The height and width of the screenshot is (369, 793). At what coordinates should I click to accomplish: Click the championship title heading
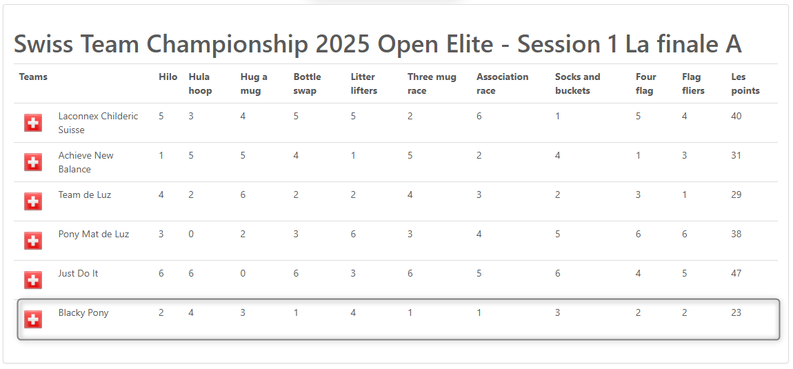(x=377, y=45)
